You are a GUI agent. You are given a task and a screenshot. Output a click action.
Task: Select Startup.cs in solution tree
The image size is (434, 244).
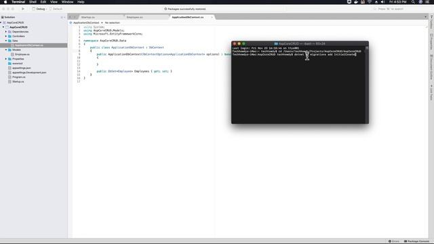[18, 81]
